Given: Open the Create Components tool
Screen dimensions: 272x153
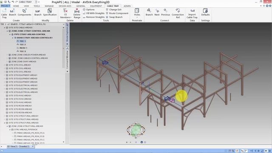Looking at the screenshot, I should (25, 12).
